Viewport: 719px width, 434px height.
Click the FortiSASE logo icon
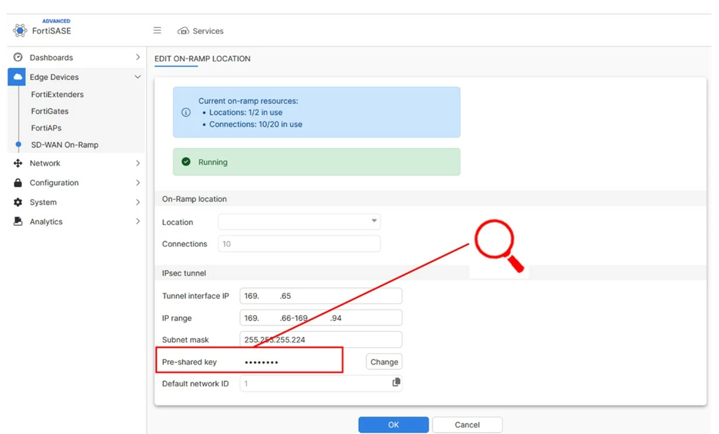coord(20,30)
